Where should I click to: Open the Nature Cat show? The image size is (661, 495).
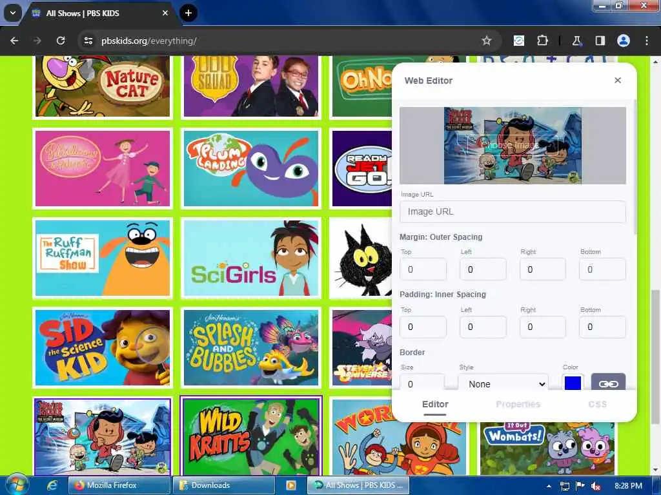pos(103,86)
